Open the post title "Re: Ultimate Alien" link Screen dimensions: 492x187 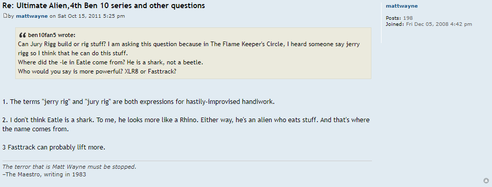click(x=103, y=6)
